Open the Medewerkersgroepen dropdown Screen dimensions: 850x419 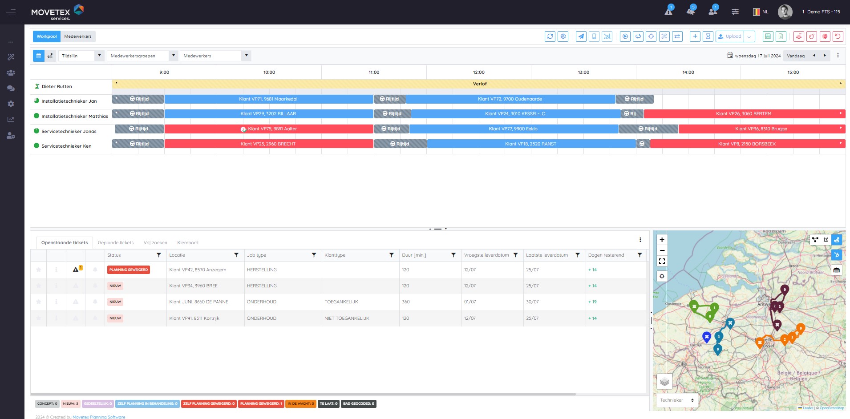pos(142,56)
